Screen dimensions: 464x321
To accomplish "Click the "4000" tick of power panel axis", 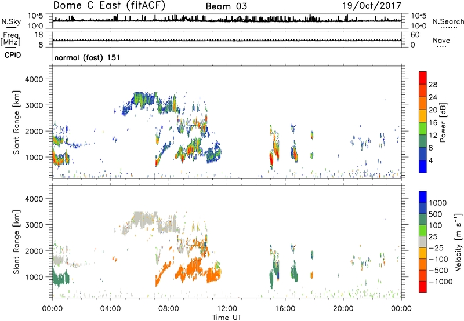I will pyautogui.click(x=34, y=79).
